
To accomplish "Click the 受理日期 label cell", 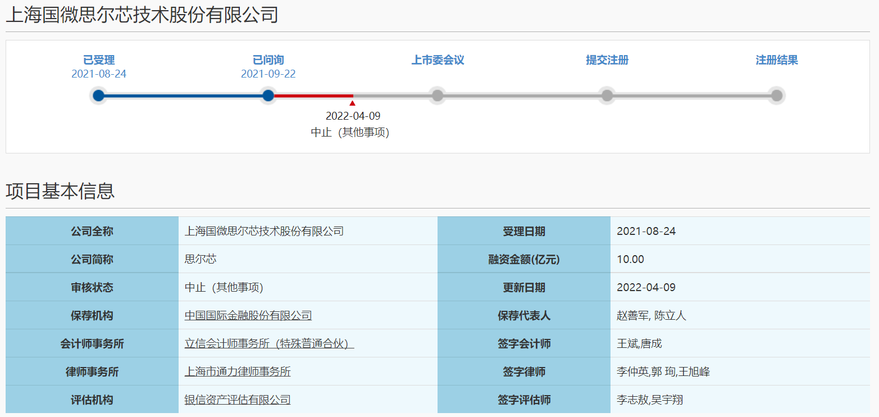I will 524,231.
